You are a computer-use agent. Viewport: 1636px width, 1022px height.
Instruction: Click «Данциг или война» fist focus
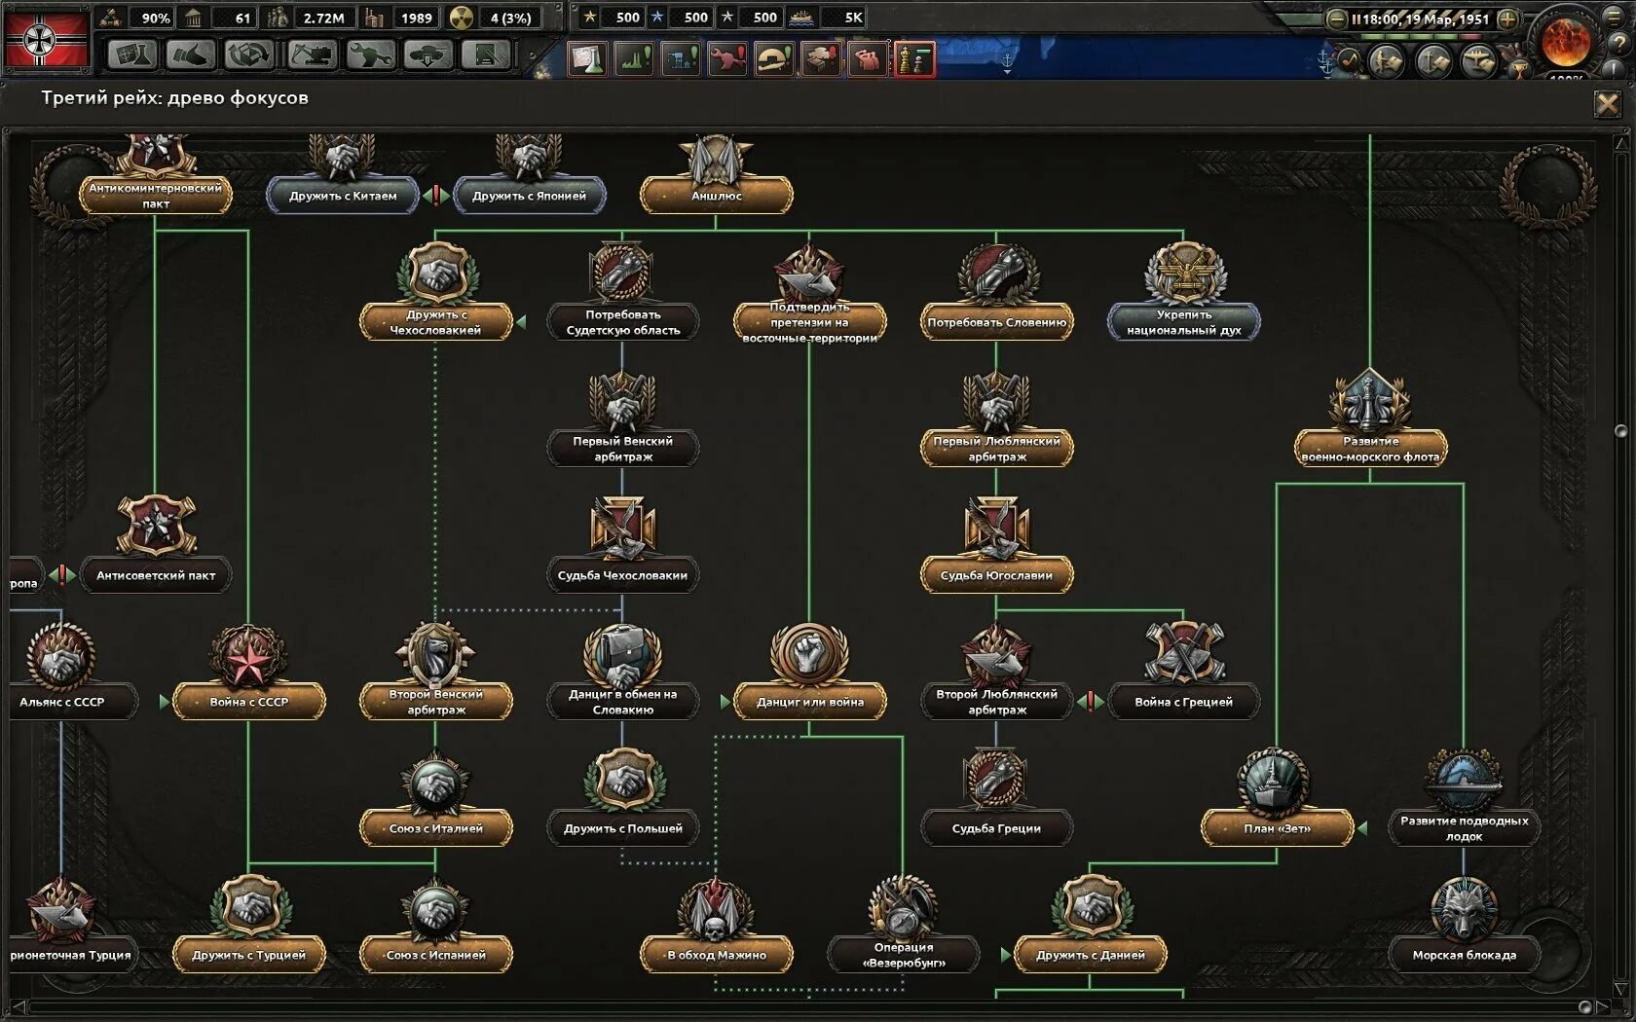[x=810, y=702]
